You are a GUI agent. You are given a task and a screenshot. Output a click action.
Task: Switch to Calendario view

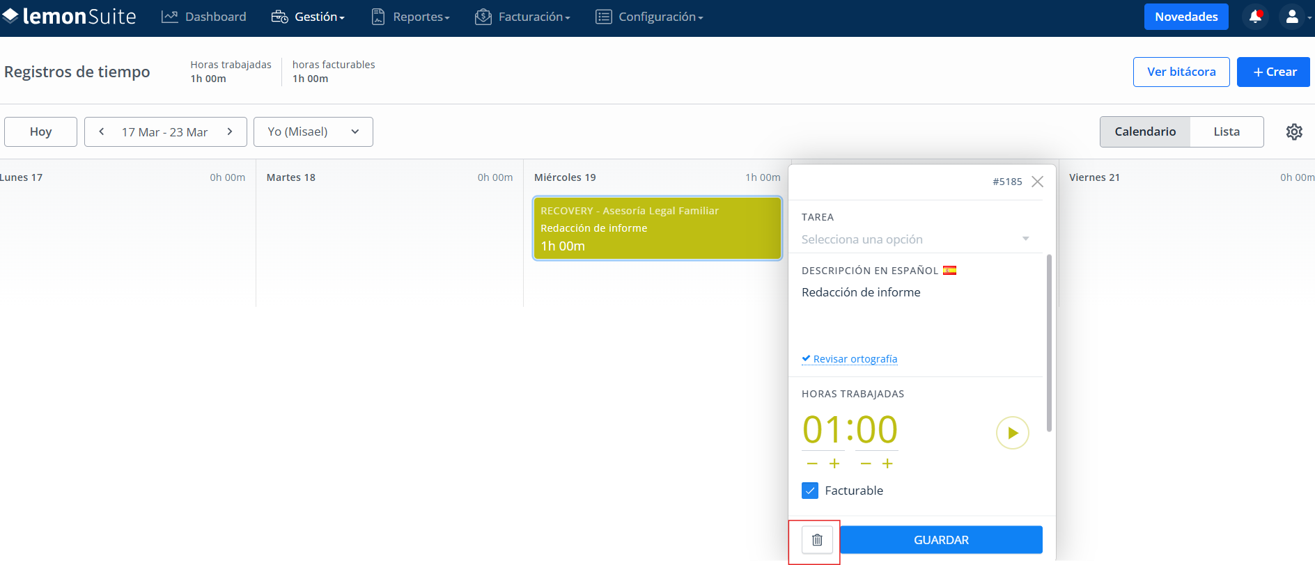[1145, 132]
